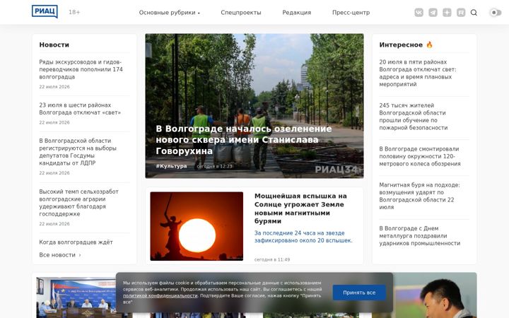Open the Редакция menu item
The image size is (509, 318).
tap(297, 12)
